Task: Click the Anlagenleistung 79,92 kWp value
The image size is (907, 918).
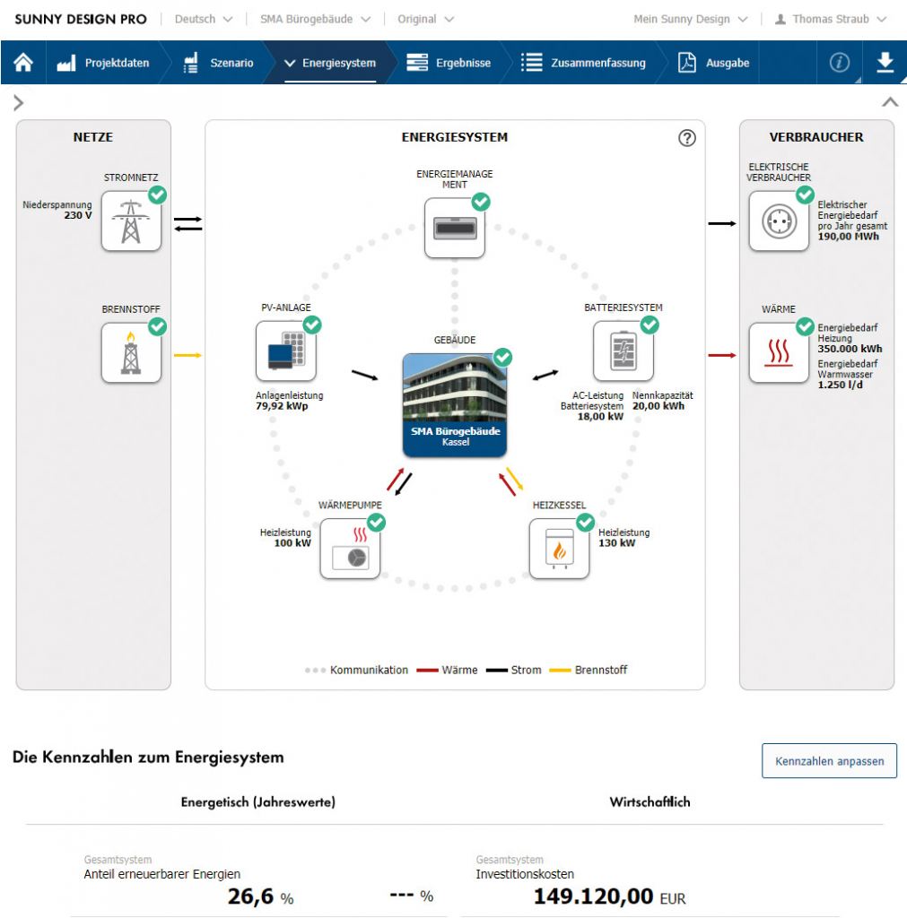Action: coord(282,406)
